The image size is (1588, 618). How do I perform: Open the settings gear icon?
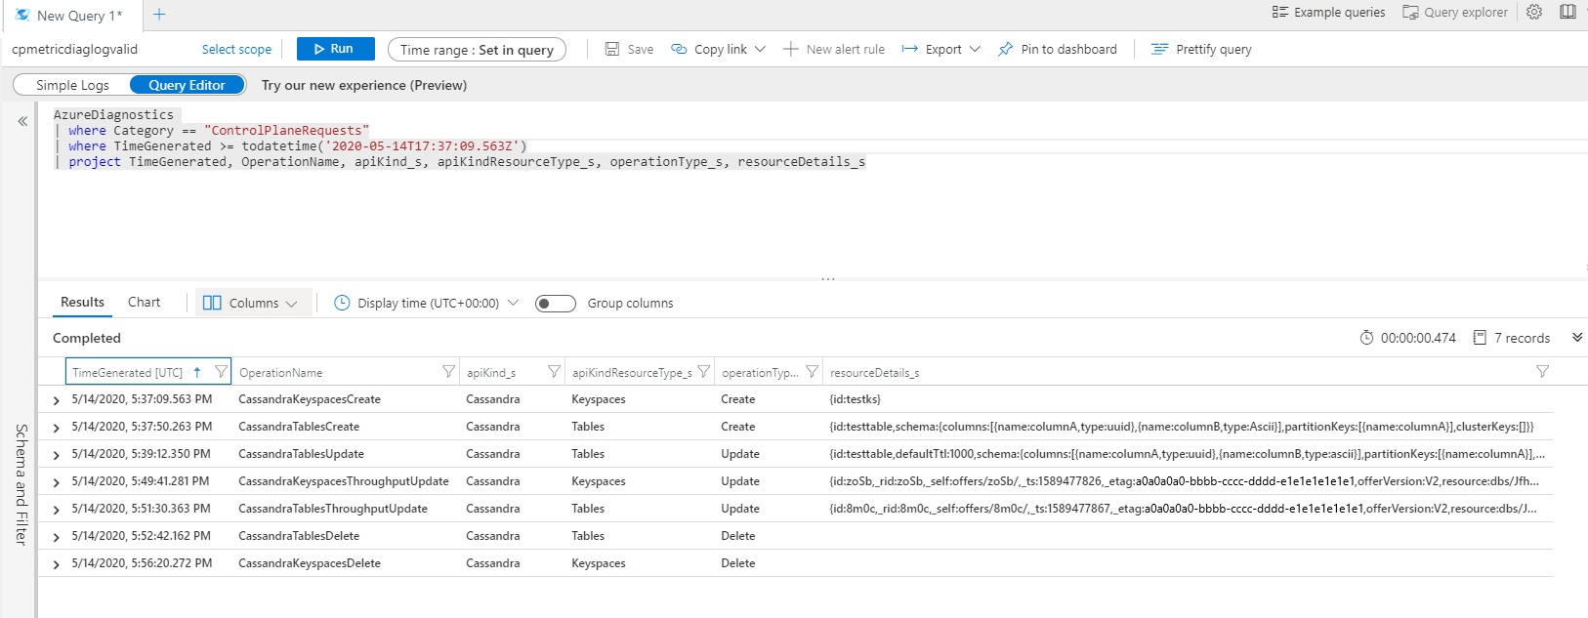coord(1534,13)
